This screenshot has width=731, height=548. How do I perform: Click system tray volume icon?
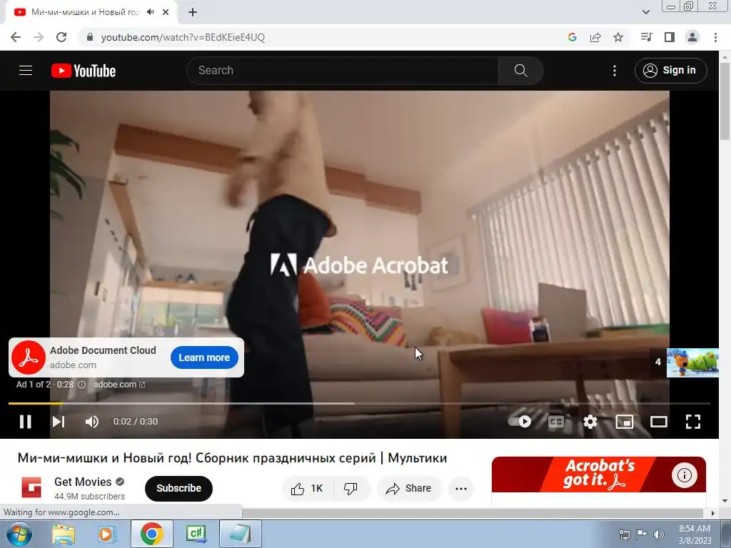coord(658,534)
